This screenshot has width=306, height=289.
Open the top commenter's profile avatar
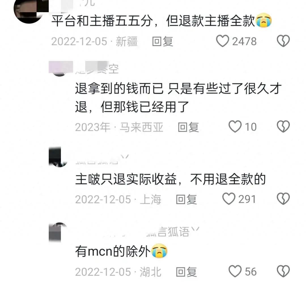[x=29, y=11]
